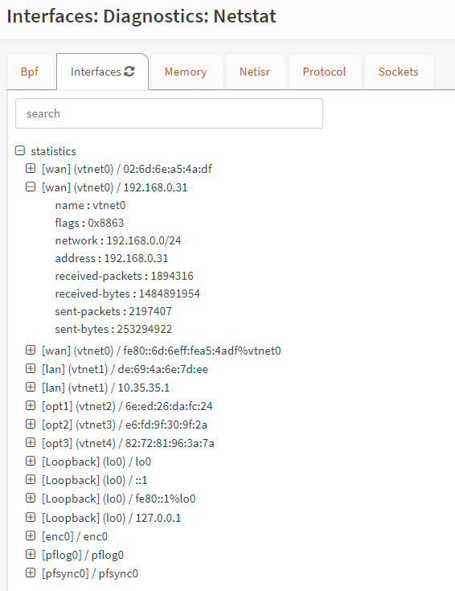The image size is (455, 591).
Task: Open the Sockets tab
Action: 399,72
